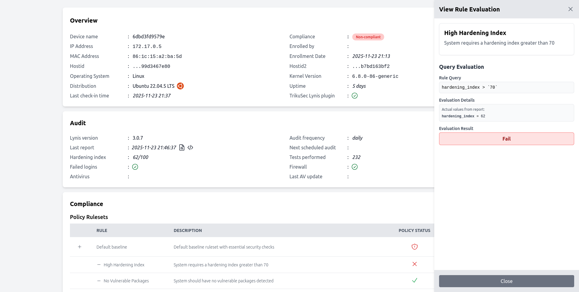The image size is (579, 292).
Task: Click the Ubuntu distribution logo
Action: pyautogui.click(x=180, y=86)
